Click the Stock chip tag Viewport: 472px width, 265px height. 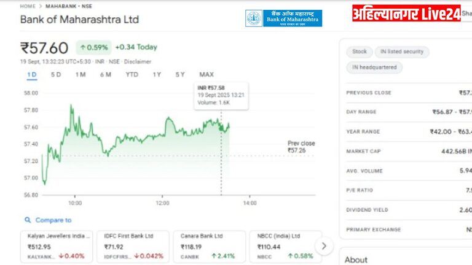[x=360, y=52]
